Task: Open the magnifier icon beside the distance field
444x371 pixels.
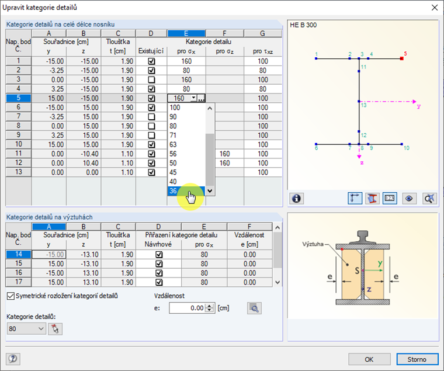Action: pyautogui.click(x=253, y=308)
